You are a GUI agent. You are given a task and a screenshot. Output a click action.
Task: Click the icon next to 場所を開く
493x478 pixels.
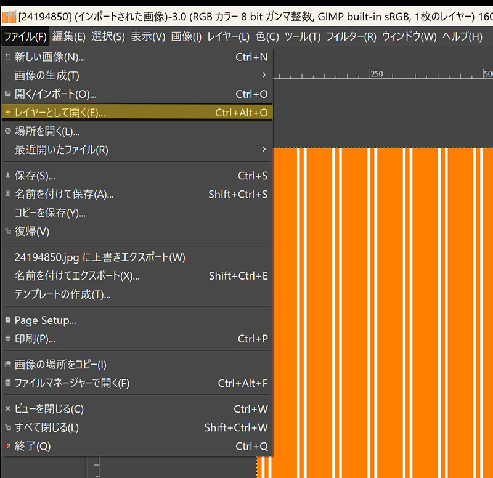pos(7,131)
